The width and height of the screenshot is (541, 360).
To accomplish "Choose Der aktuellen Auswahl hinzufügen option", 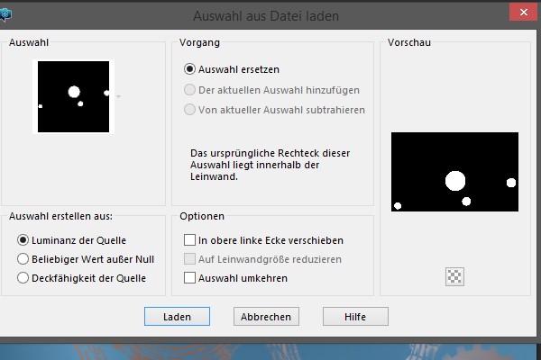I will click(189, 90).
